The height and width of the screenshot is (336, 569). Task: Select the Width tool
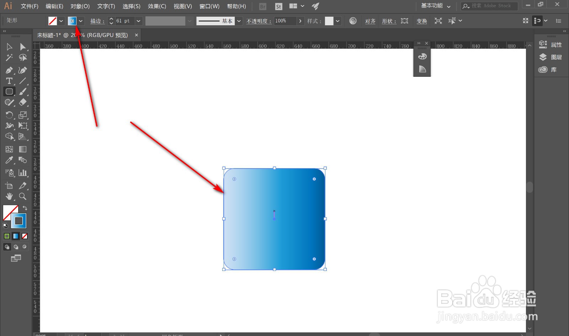(x=9, y=126)
